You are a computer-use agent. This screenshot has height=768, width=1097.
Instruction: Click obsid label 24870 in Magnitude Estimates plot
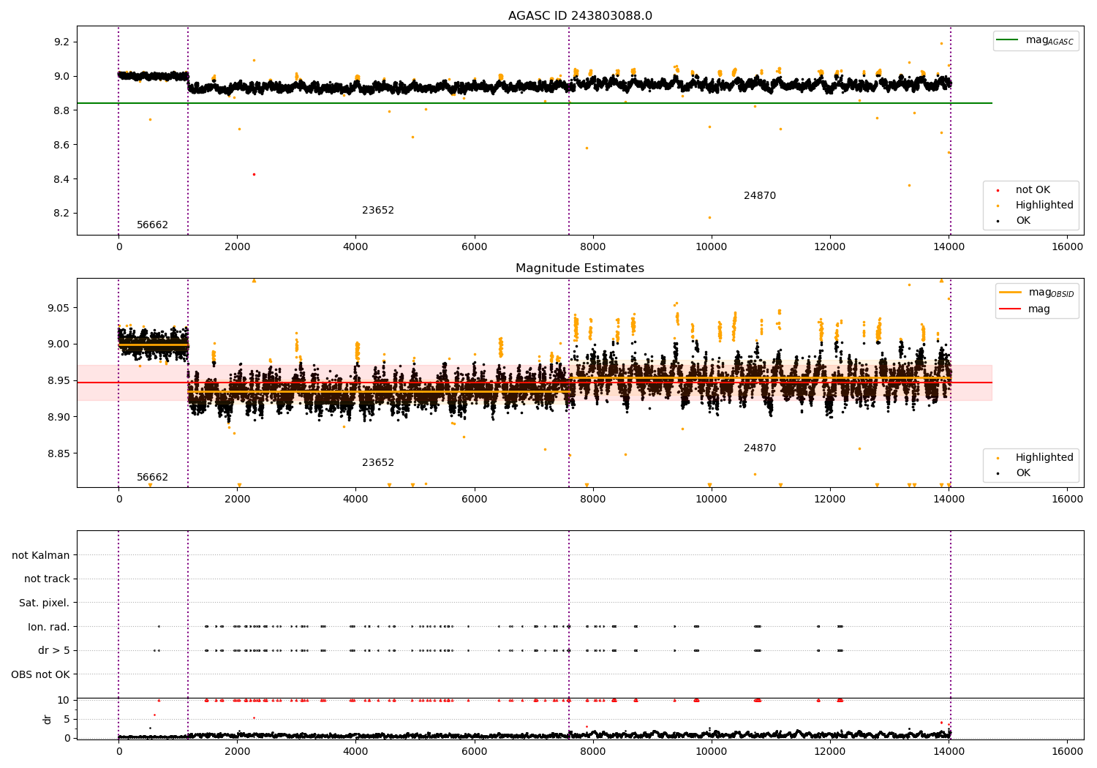click(760, 448)
